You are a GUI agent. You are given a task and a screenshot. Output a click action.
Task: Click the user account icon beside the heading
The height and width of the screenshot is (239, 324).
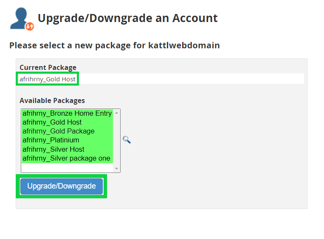click(20, 18)
